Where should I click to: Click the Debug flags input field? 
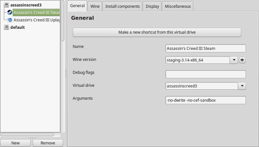(x=206, y=74)
